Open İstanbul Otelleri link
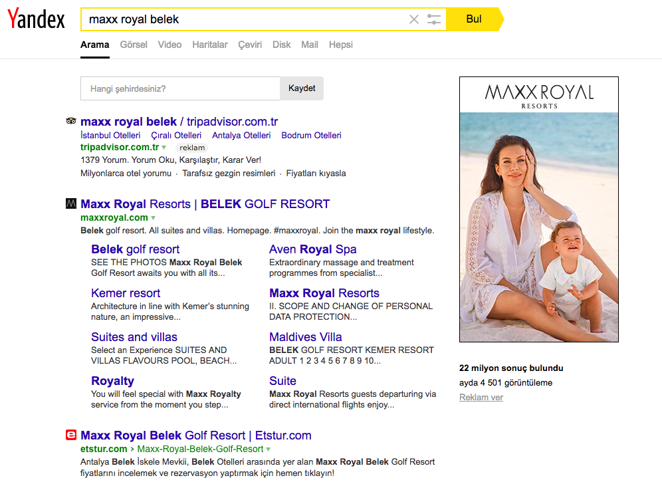 click(x=110, y=135)
